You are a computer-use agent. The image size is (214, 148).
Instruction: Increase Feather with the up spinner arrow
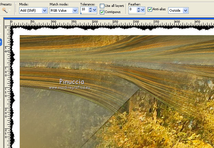point(138,9)
